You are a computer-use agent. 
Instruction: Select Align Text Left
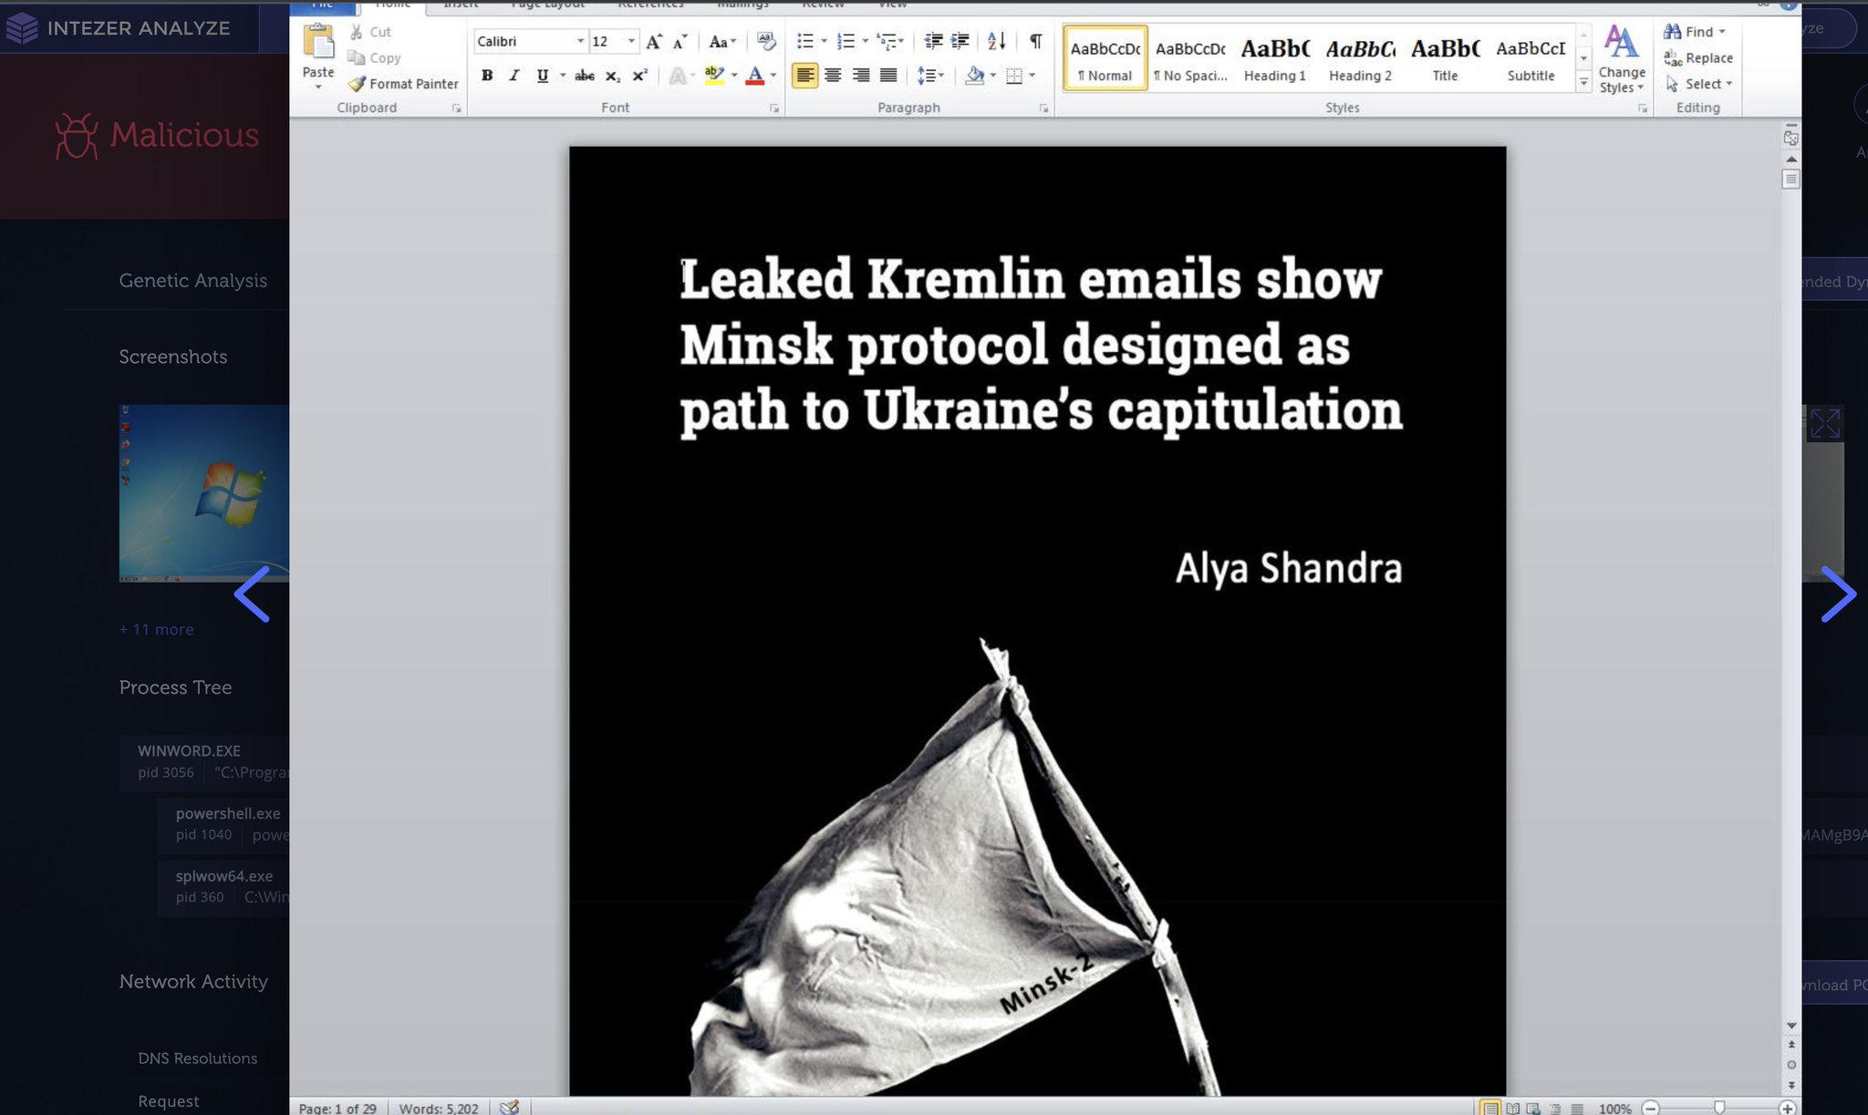tap(804, 76)
